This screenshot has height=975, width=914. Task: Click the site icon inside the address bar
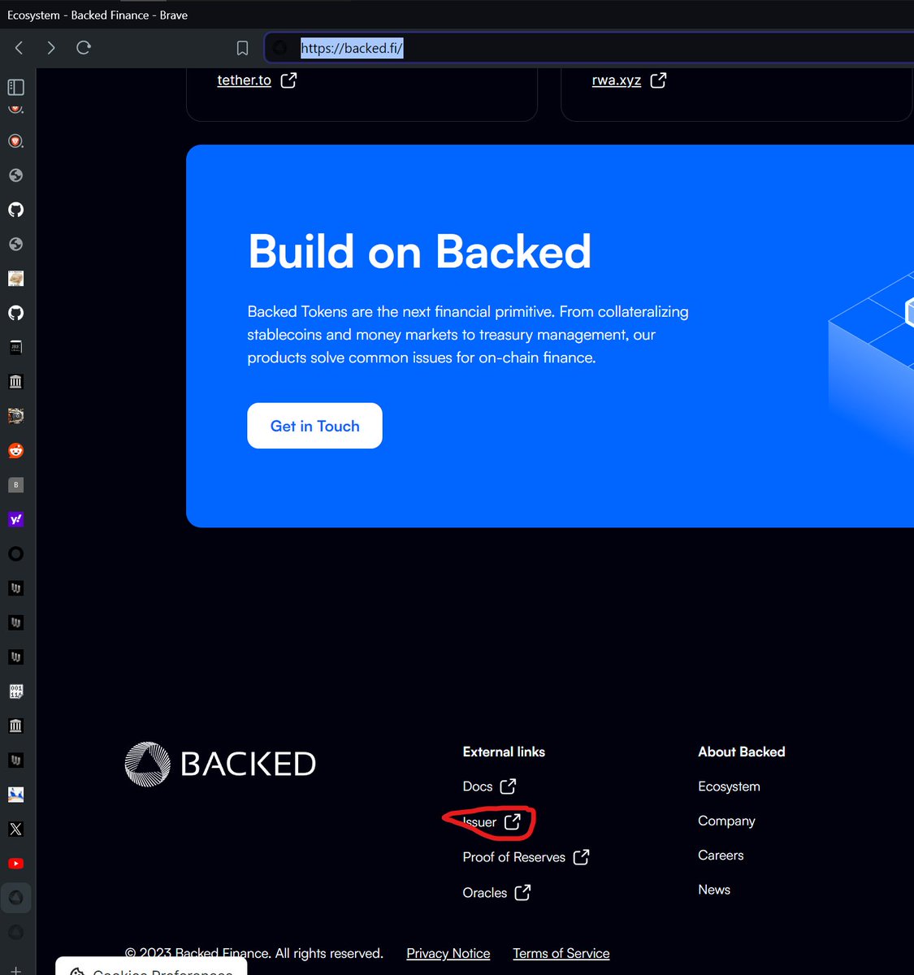(x=280, y=48)
